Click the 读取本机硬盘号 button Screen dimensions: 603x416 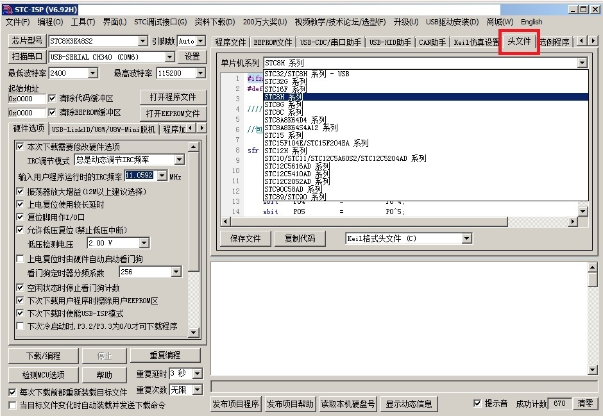point(348,404)
